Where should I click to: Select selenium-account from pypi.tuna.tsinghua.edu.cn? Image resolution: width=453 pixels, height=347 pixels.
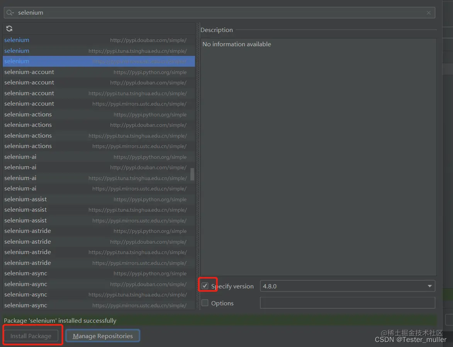point(99,93)
